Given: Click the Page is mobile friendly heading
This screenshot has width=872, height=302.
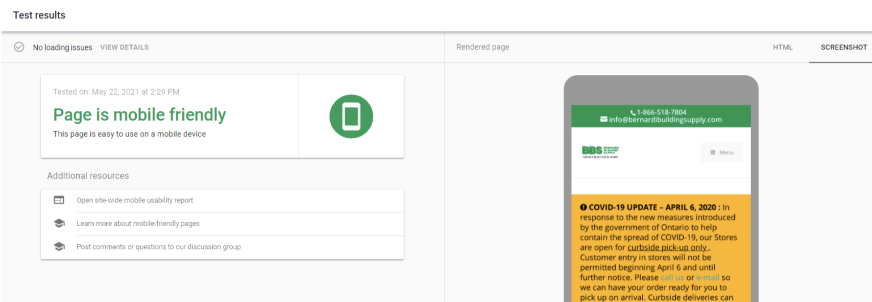Looking at the screenshot, I should (x=139, y=115).
